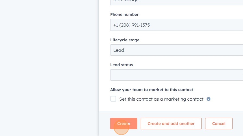243x136 pixels.
Task: Enable the marketing contact checkbox
Action: 113,99
